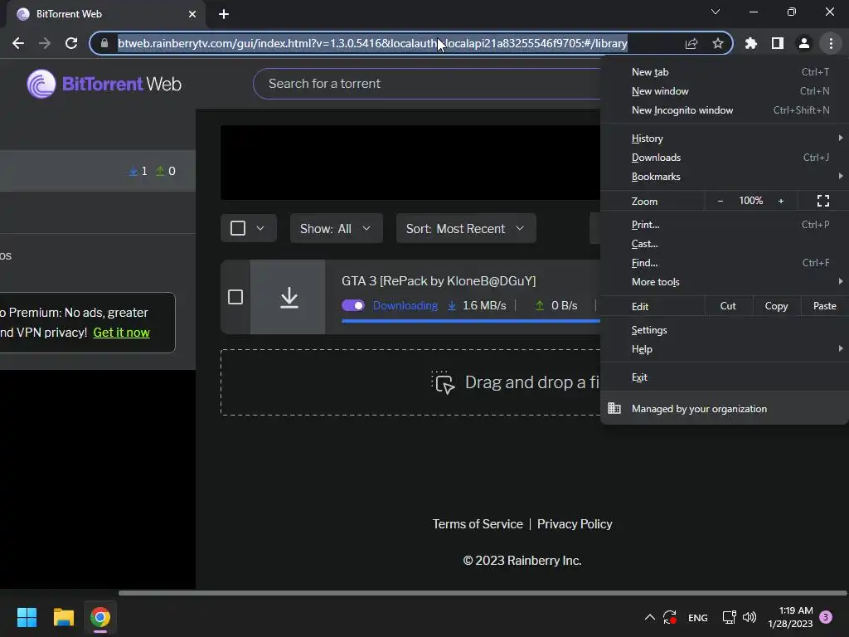Viewport: 849px width, 637px height.
Task: Open a new tab with plus icon
Action: pyautogui.click(x=224, y=14)
